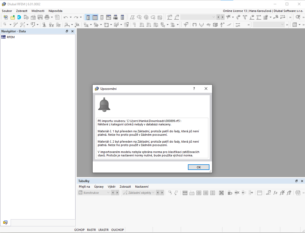Click the Save floppy disk icon
This screenshot has height=233, width=305.
pyautogui.click(x=40, y=17)
